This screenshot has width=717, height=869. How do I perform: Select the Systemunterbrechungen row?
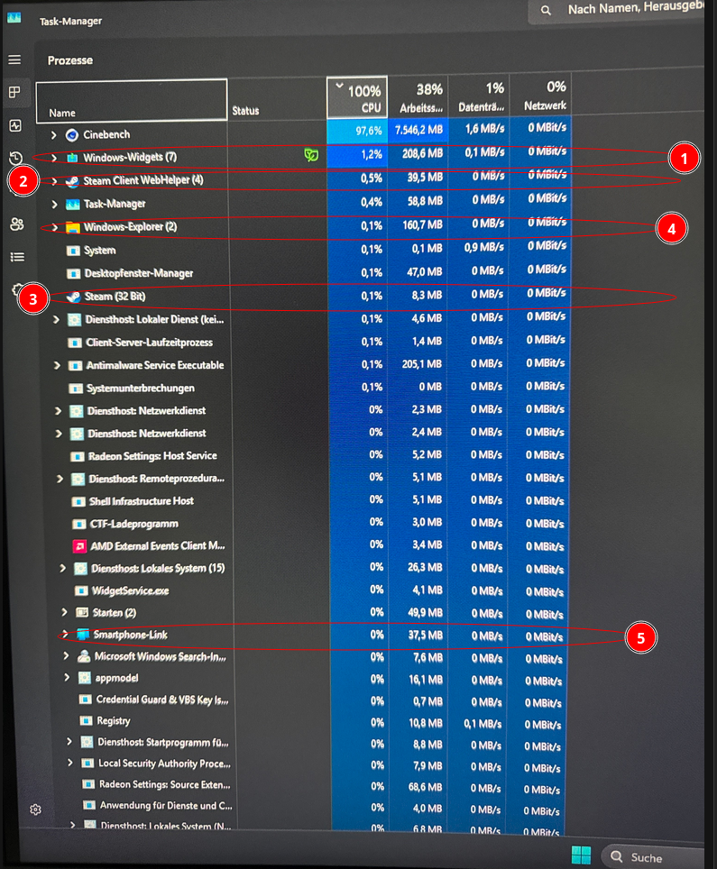305,389
